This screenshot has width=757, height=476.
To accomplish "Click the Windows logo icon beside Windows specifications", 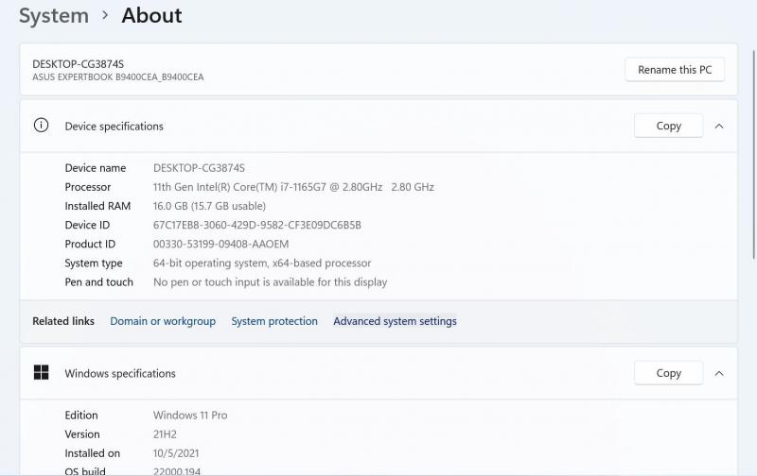I will [x=41, y=373].
